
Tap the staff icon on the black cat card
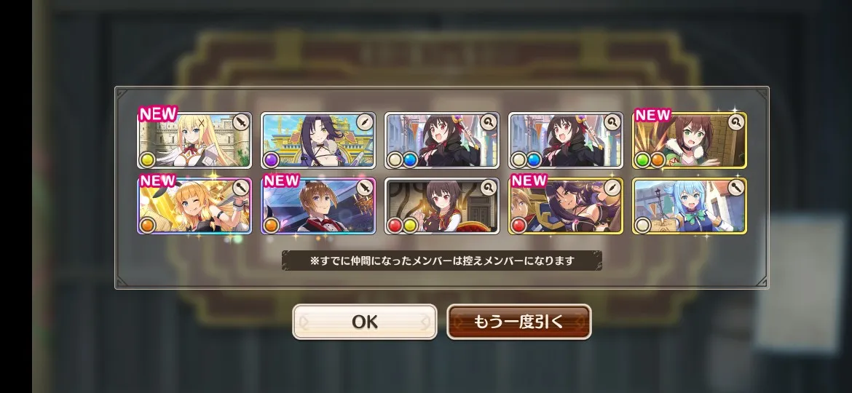(x=489, y=188)
